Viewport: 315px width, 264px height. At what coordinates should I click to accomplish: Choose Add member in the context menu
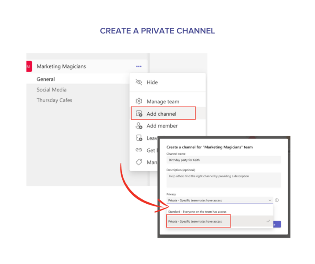click(x=162, y=126)
